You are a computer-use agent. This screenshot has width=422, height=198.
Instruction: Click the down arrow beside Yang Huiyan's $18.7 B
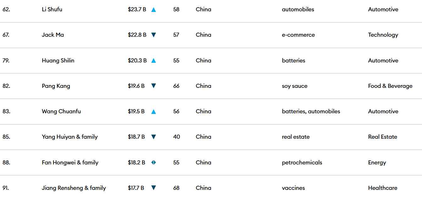point(153,137)
